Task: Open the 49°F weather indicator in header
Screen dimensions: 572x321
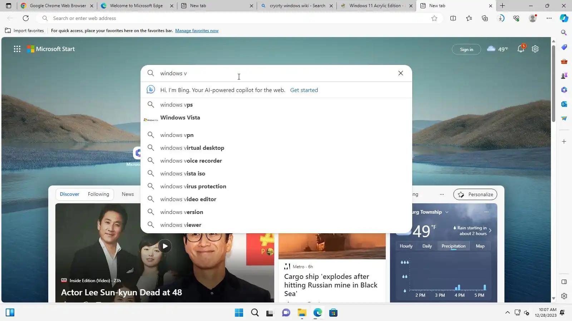Action: point(497,49)
